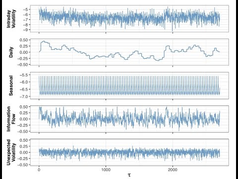Click the '0.25' tick in Information Flow panel
The image size is (238, 179).
pyautogui.click(x=24, y=113)
